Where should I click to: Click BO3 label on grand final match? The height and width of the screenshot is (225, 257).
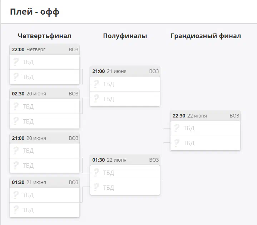pyautogui.click(x=234, y=116)
